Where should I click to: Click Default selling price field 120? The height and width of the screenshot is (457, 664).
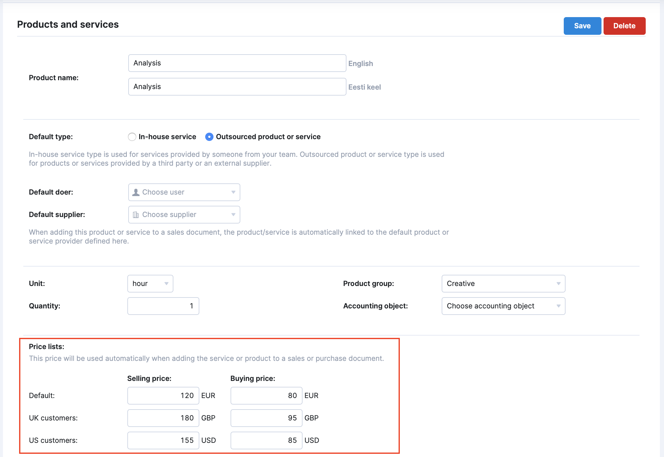pyautogui.click(x=163, y=396)
